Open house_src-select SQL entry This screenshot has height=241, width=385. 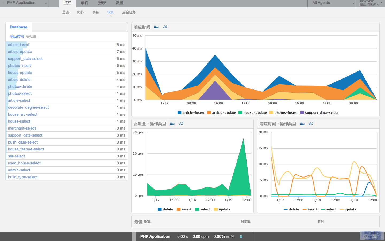(x=67, y=114)
